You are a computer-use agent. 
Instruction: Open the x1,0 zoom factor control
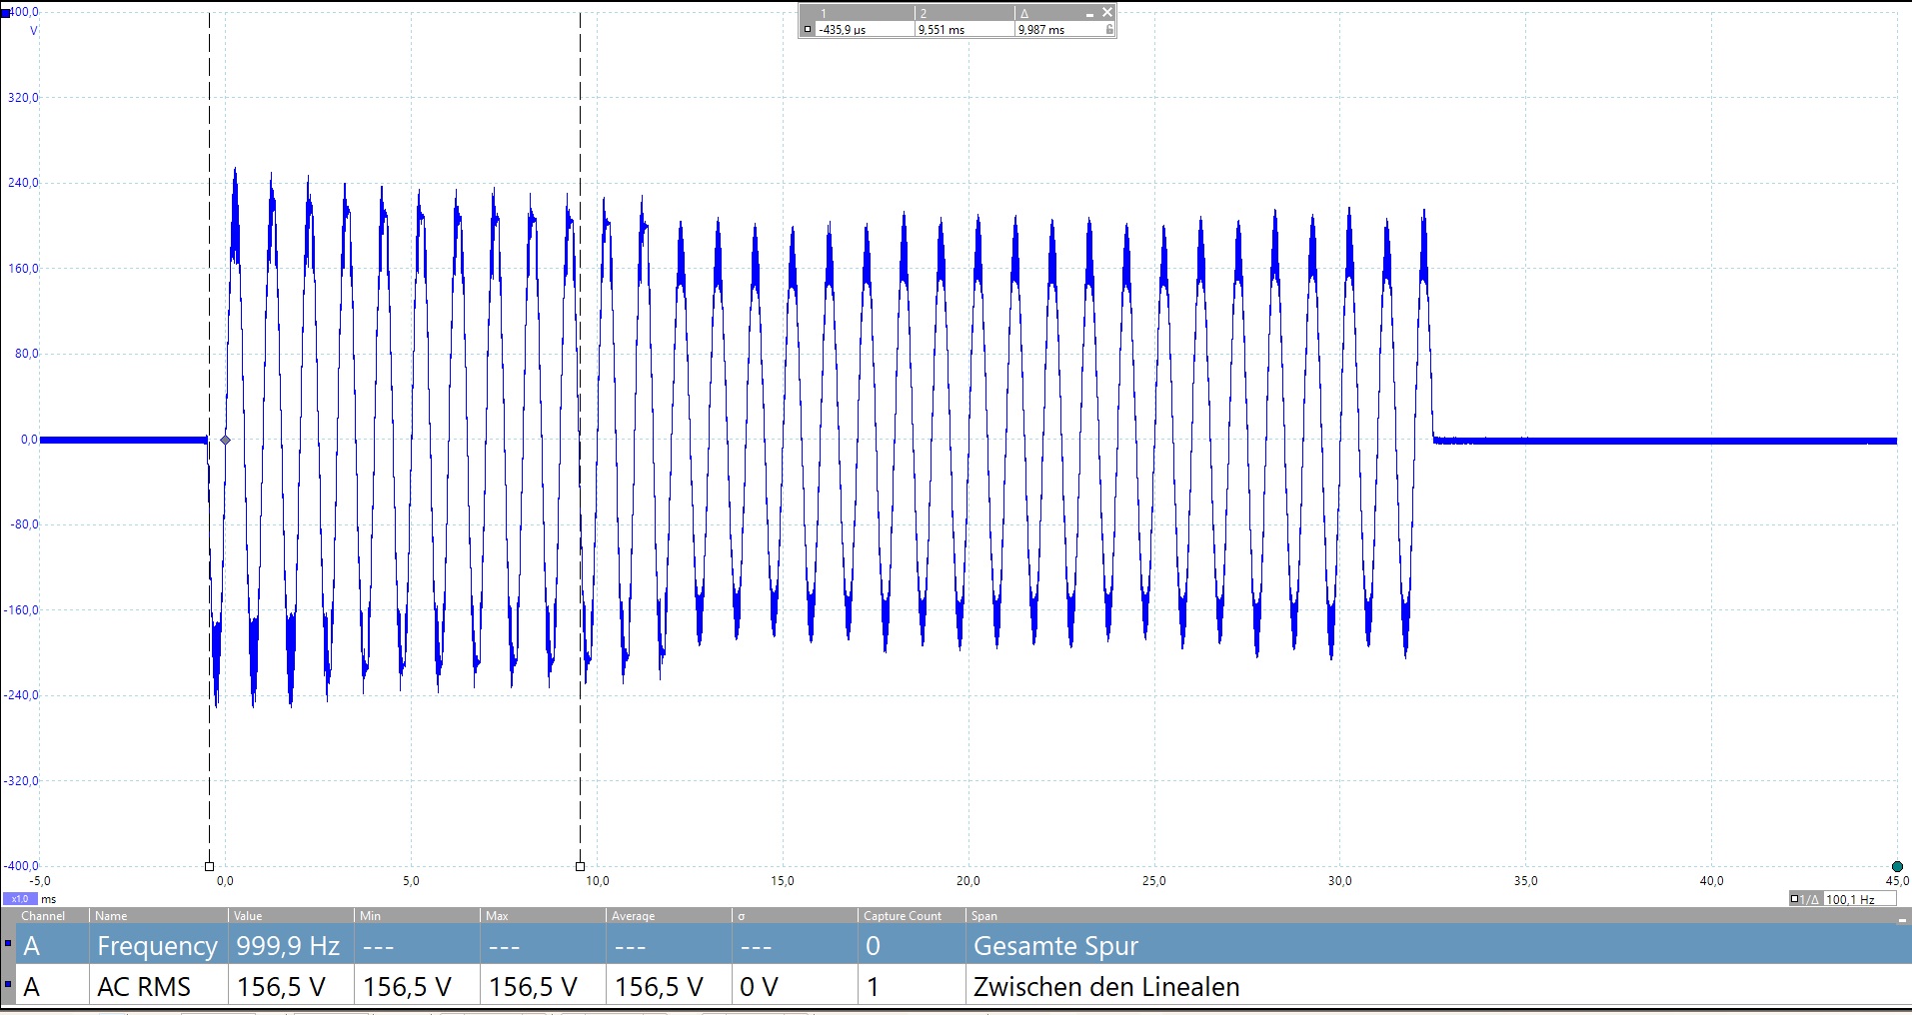click(20, 899)
